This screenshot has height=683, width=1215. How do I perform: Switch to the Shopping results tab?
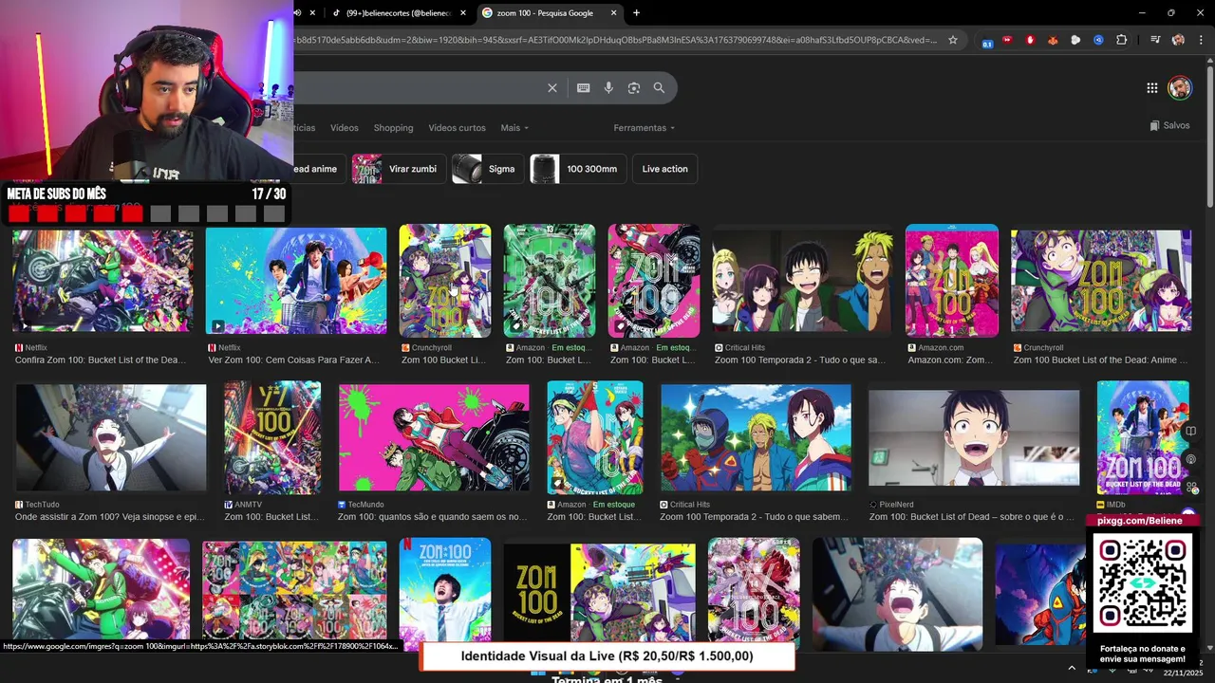point(393,128)
